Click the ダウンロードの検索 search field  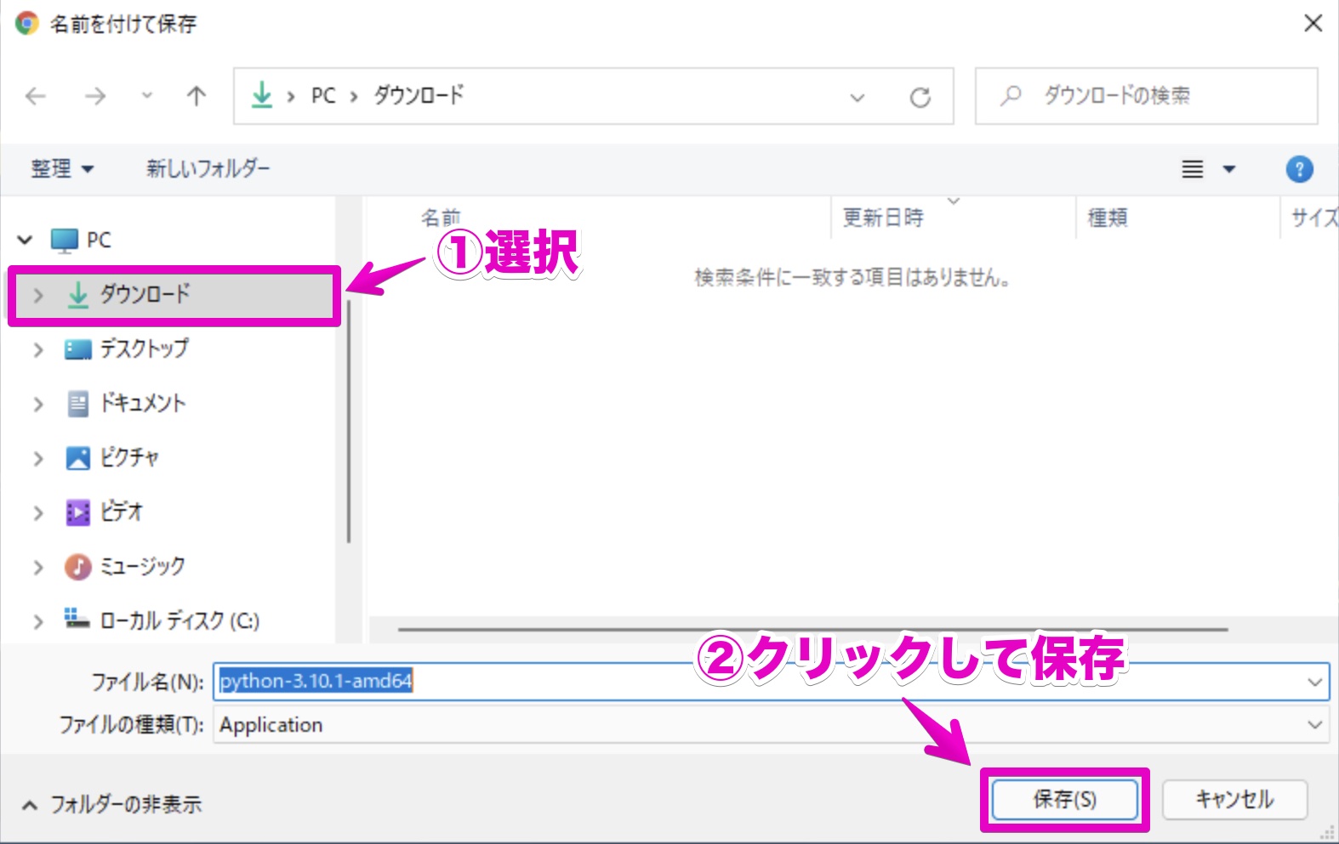point(1146,96)
